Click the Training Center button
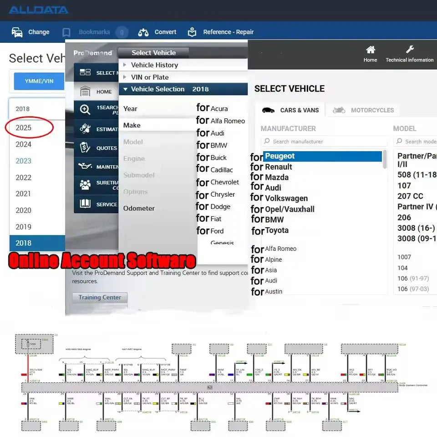The height and width of the screenshot is (437, 437). coord(99,297)
